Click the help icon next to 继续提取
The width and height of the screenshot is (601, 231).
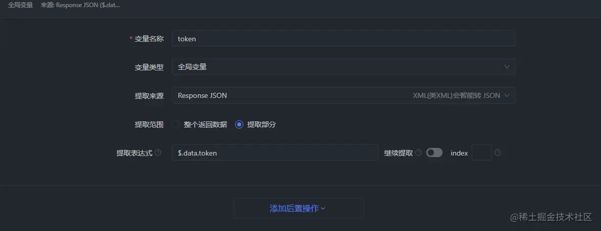click(x=419, y=152)
